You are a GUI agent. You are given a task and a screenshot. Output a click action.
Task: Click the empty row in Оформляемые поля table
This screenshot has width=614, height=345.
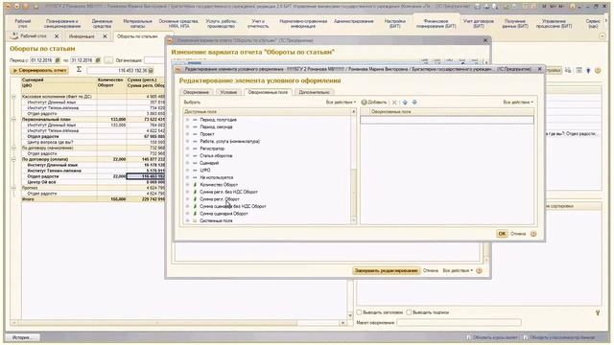[447, 120]
